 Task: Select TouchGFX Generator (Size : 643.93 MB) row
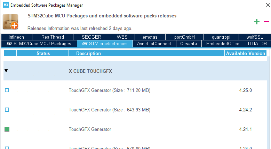(110, 110)
